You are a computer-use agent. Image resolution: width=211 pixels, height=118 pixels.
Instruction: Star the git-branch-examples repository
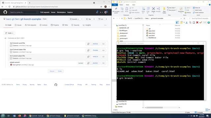point(89,19)
